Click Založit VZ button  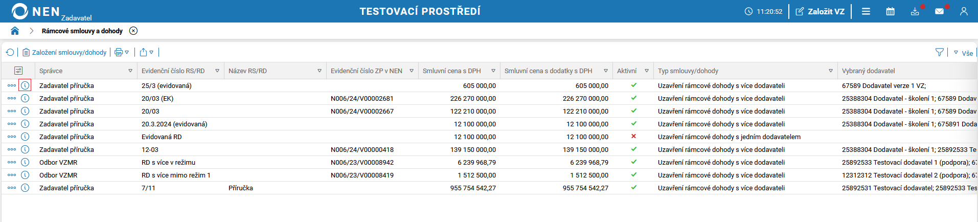(x=820, y=11)
